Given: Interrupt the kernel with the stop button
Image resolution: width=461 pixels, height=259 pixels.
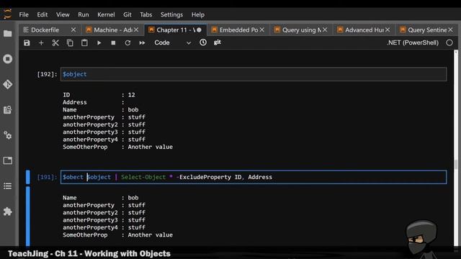Looking at the screenshot, I should click(113, 43).
